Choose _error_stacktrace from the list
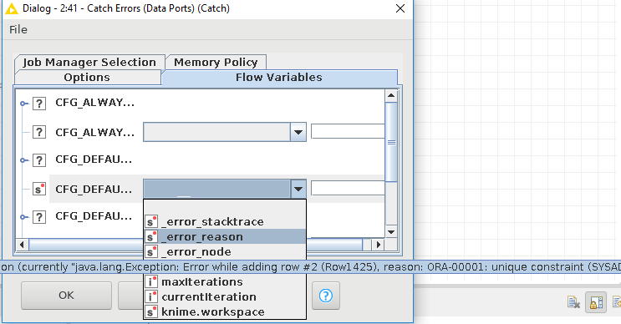Viewport: 621px width, 324px height. [225, 221]
